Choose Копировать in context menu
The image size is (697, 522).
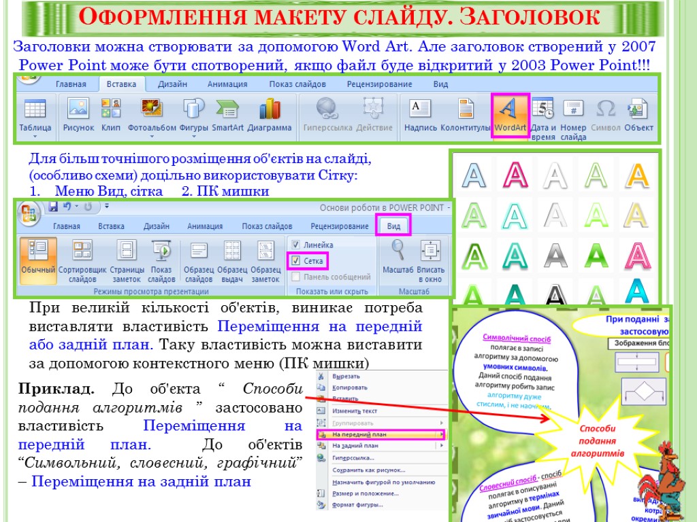349,387
